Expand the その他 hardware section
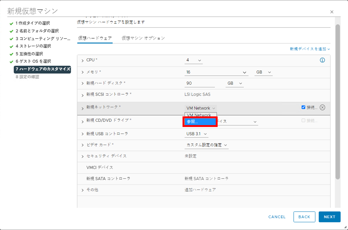This screenshot has height=230, width=348. 82,190
